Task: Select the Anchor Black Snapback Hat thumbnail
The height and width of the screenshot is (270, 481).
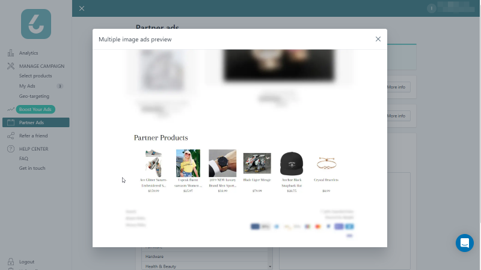Action: pos(292,163)
